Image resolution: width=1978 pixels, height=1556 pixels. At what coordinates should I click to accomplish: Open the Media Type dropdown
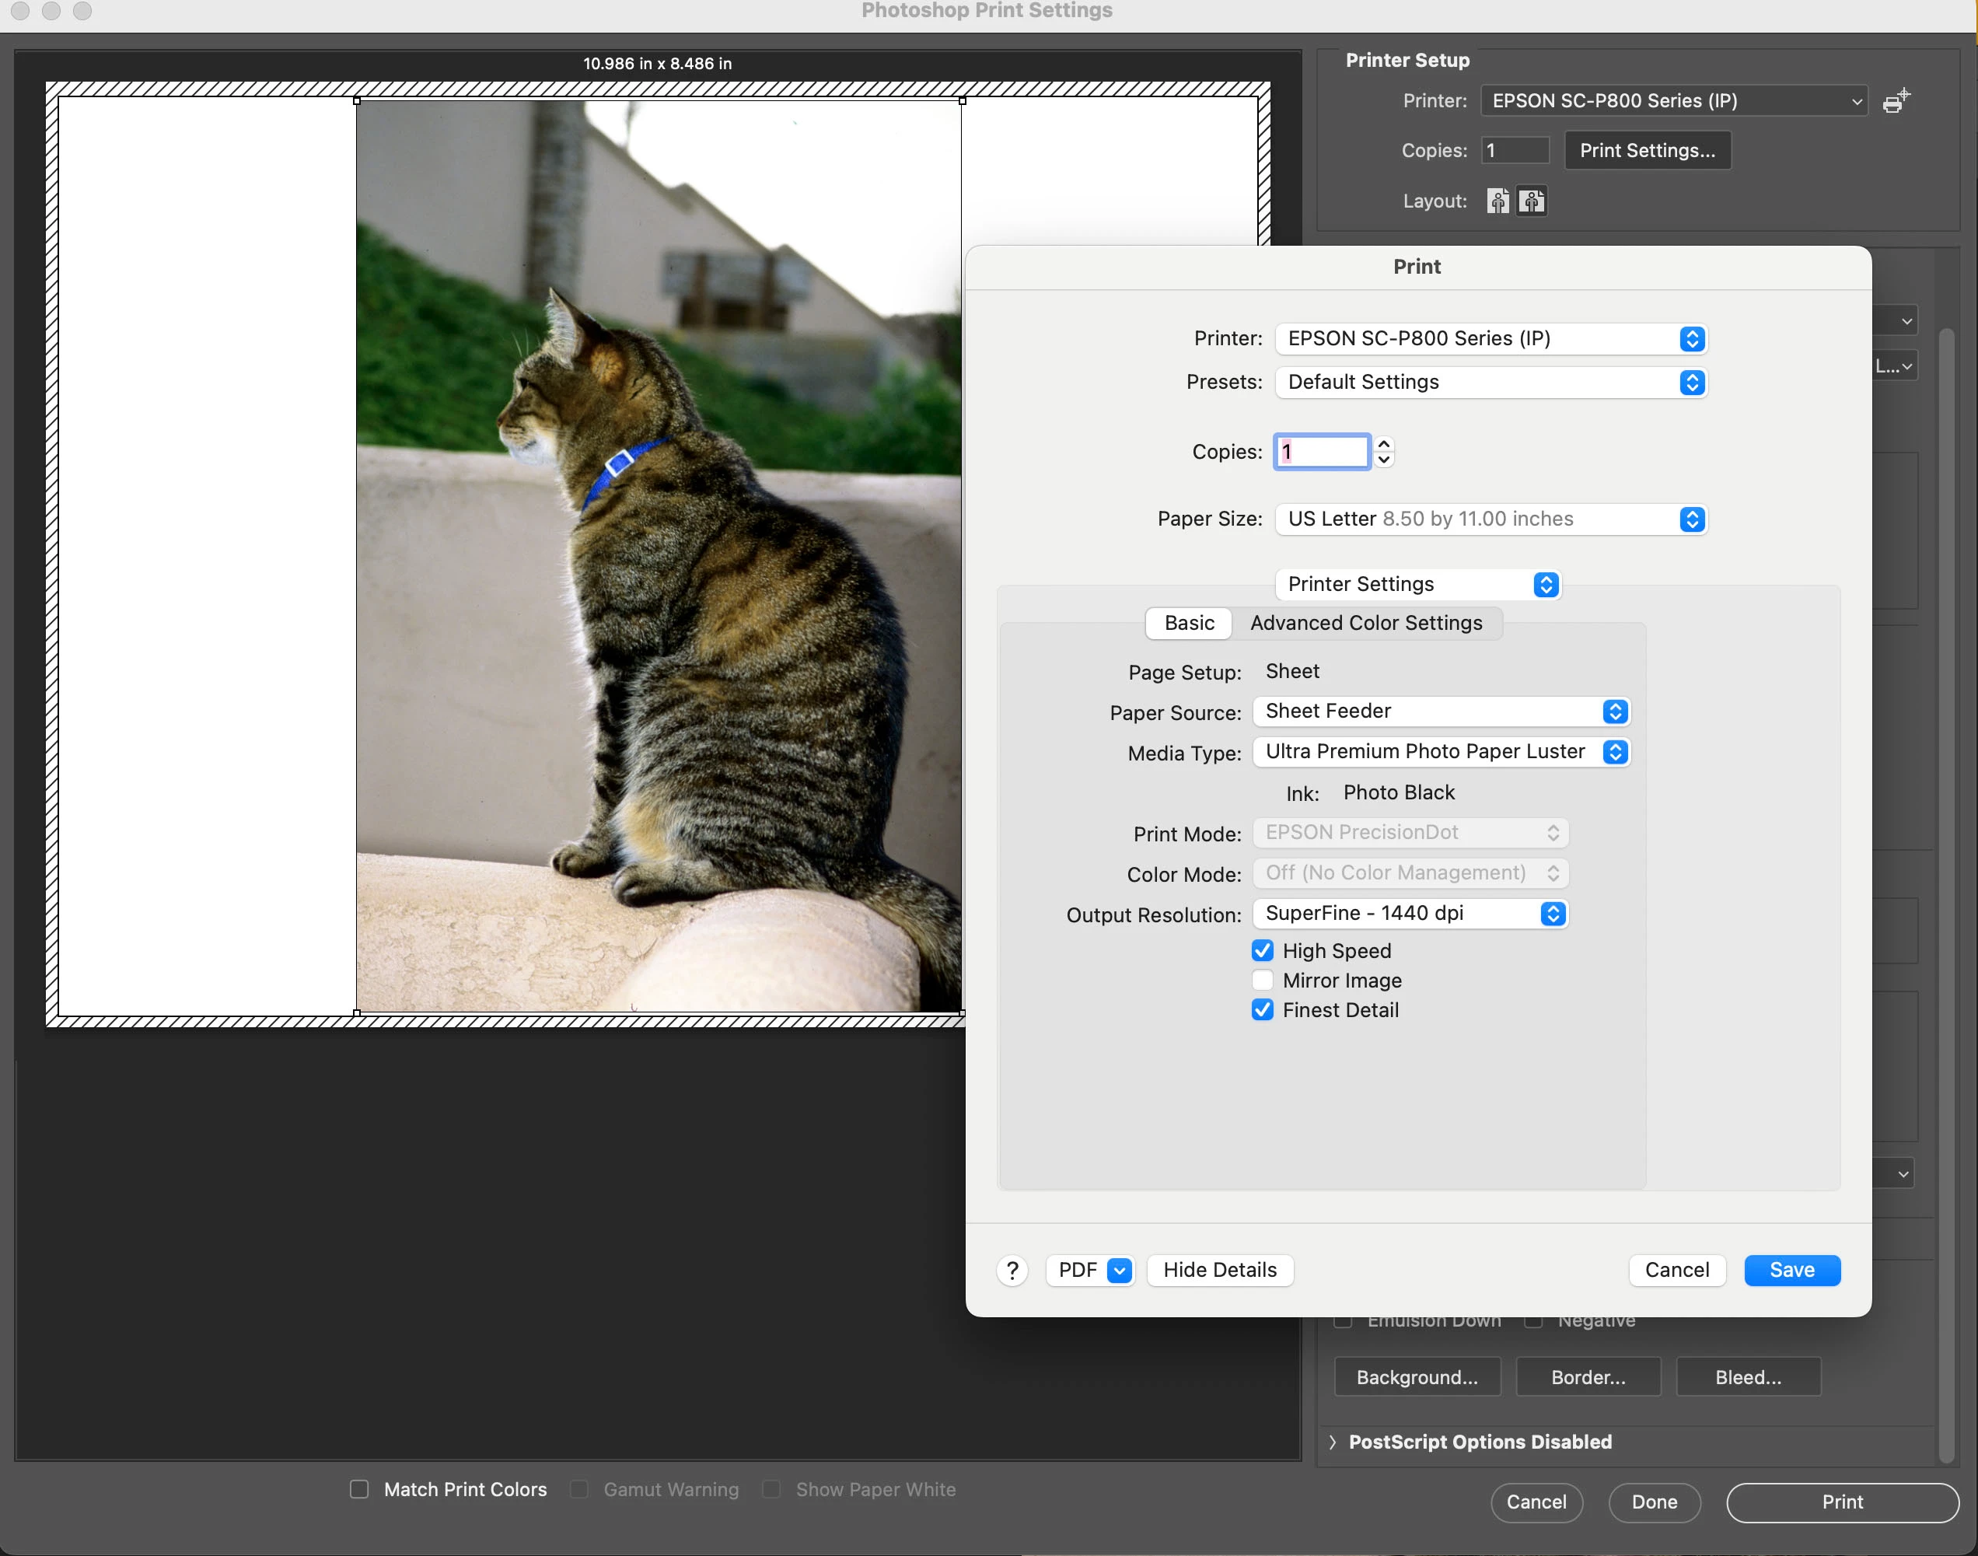point(1441,752)
